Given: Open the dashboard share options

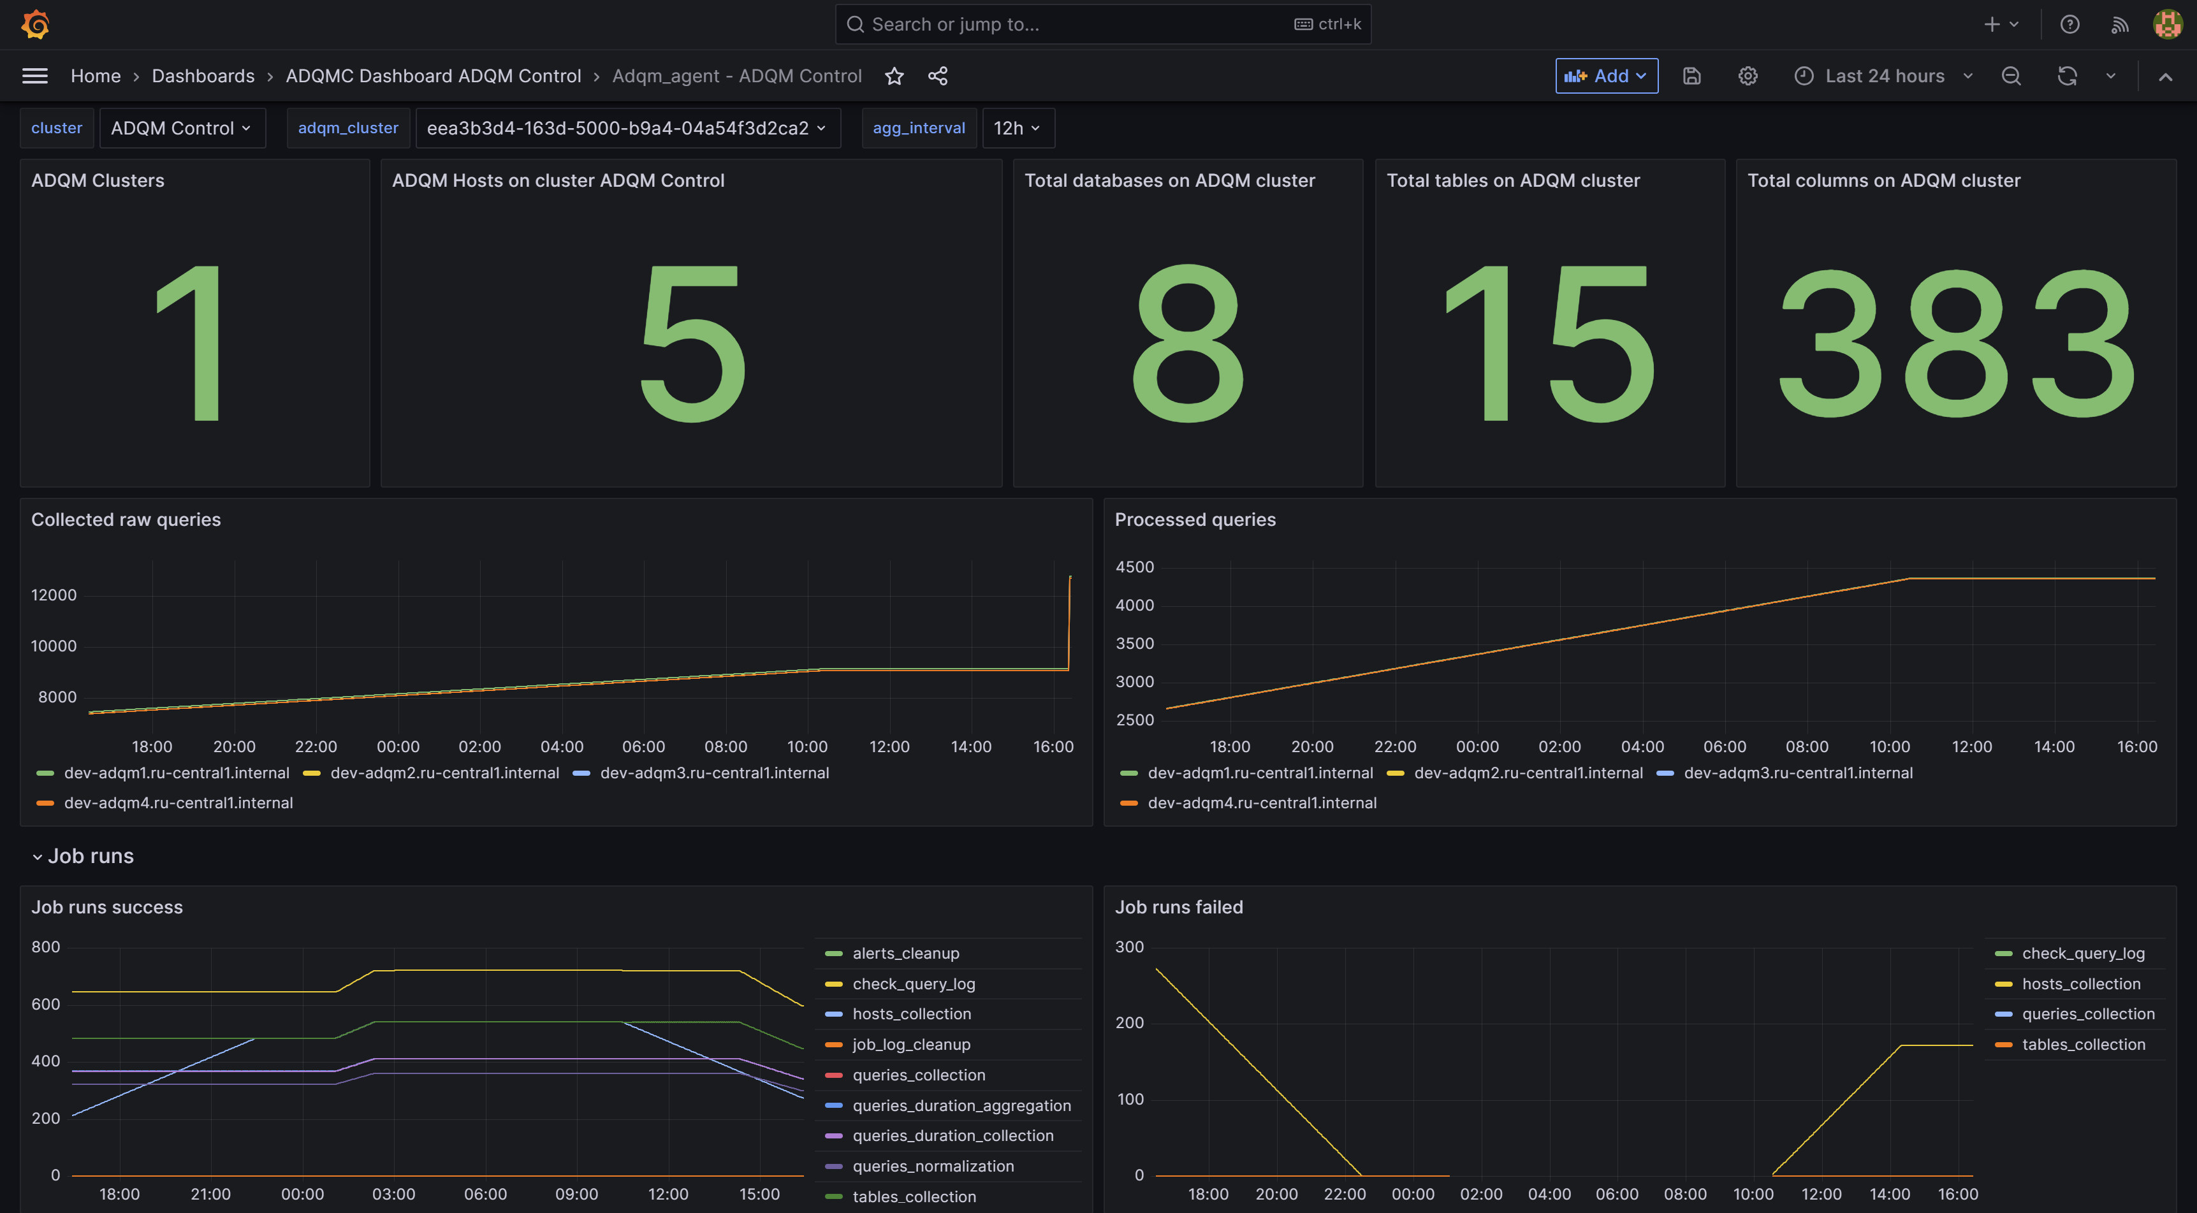Looking at the screenshot, I should (937, 75).
